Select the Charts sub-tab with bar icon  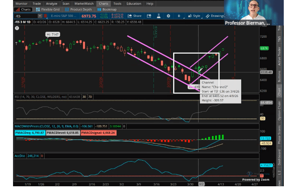click(x=23, y=10)
